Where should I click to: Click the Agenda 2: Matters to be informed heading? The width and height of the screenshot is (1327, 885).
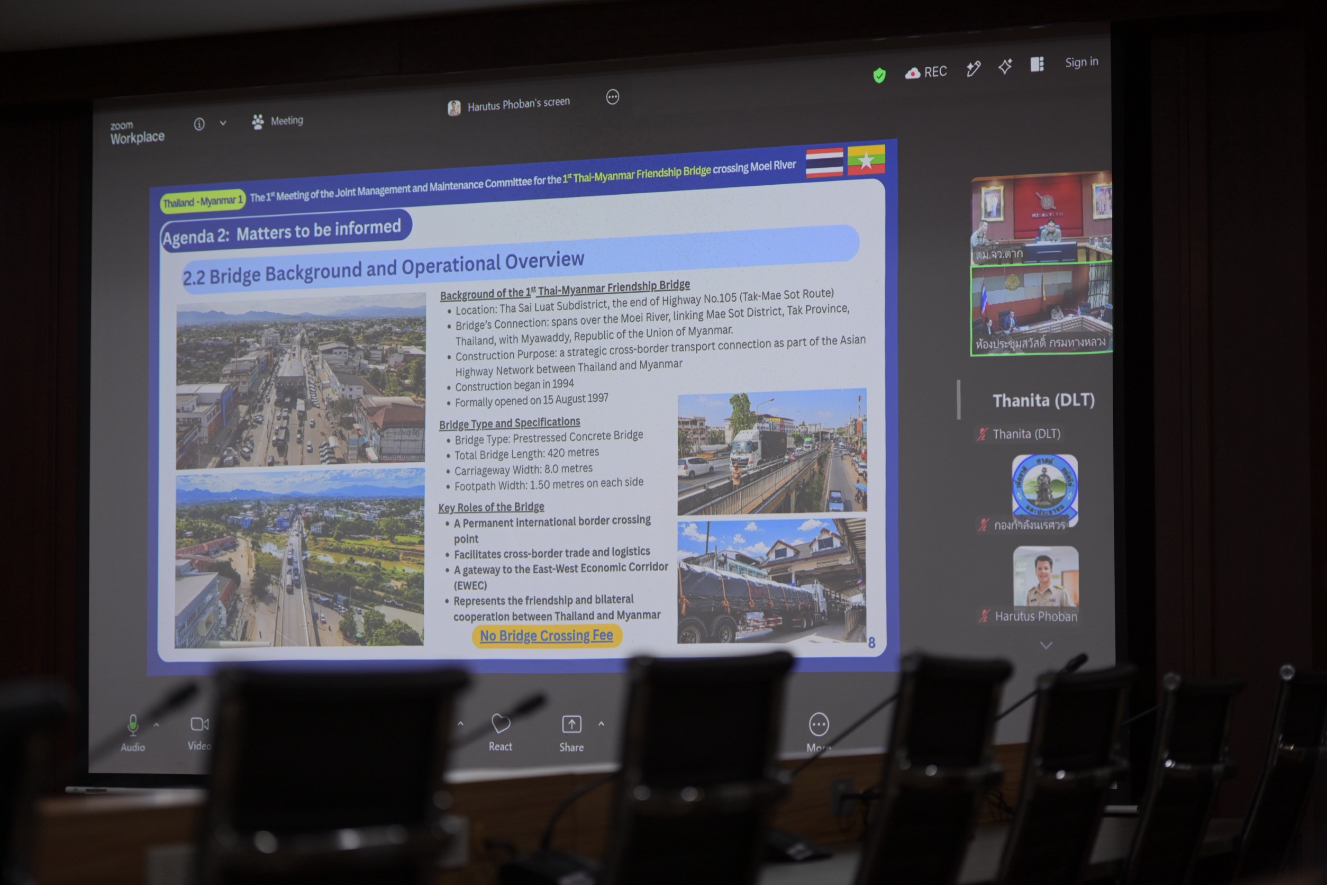point(282,231)
